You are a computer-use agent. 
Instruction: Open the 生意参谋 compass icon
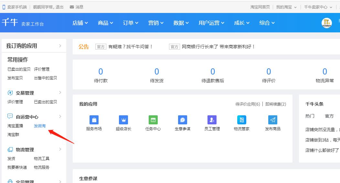click(x=183, y=120)
